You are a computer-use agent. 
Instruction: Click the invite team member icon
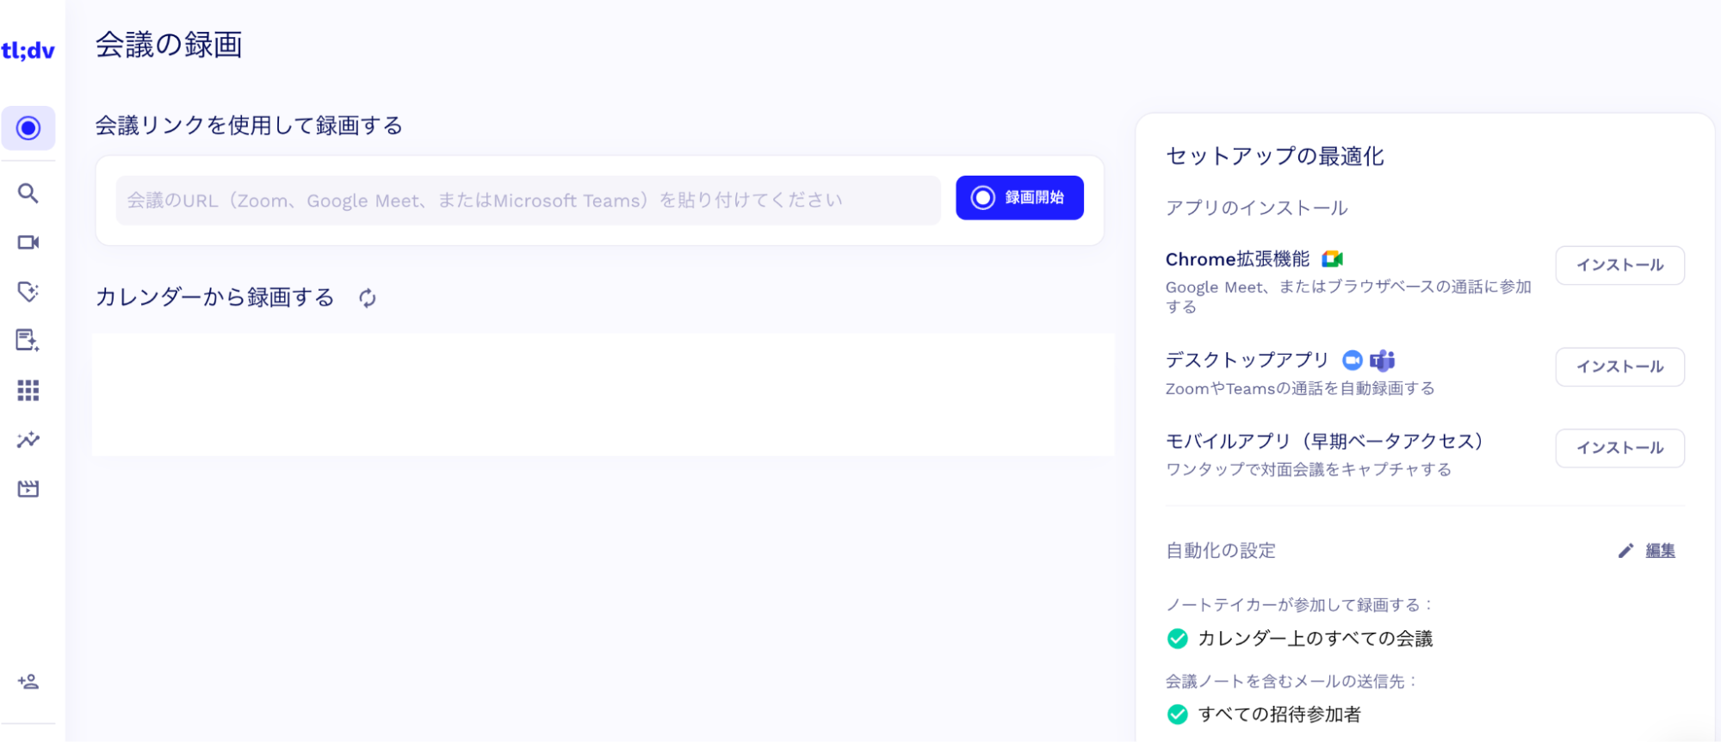click(x=28, y=682)
